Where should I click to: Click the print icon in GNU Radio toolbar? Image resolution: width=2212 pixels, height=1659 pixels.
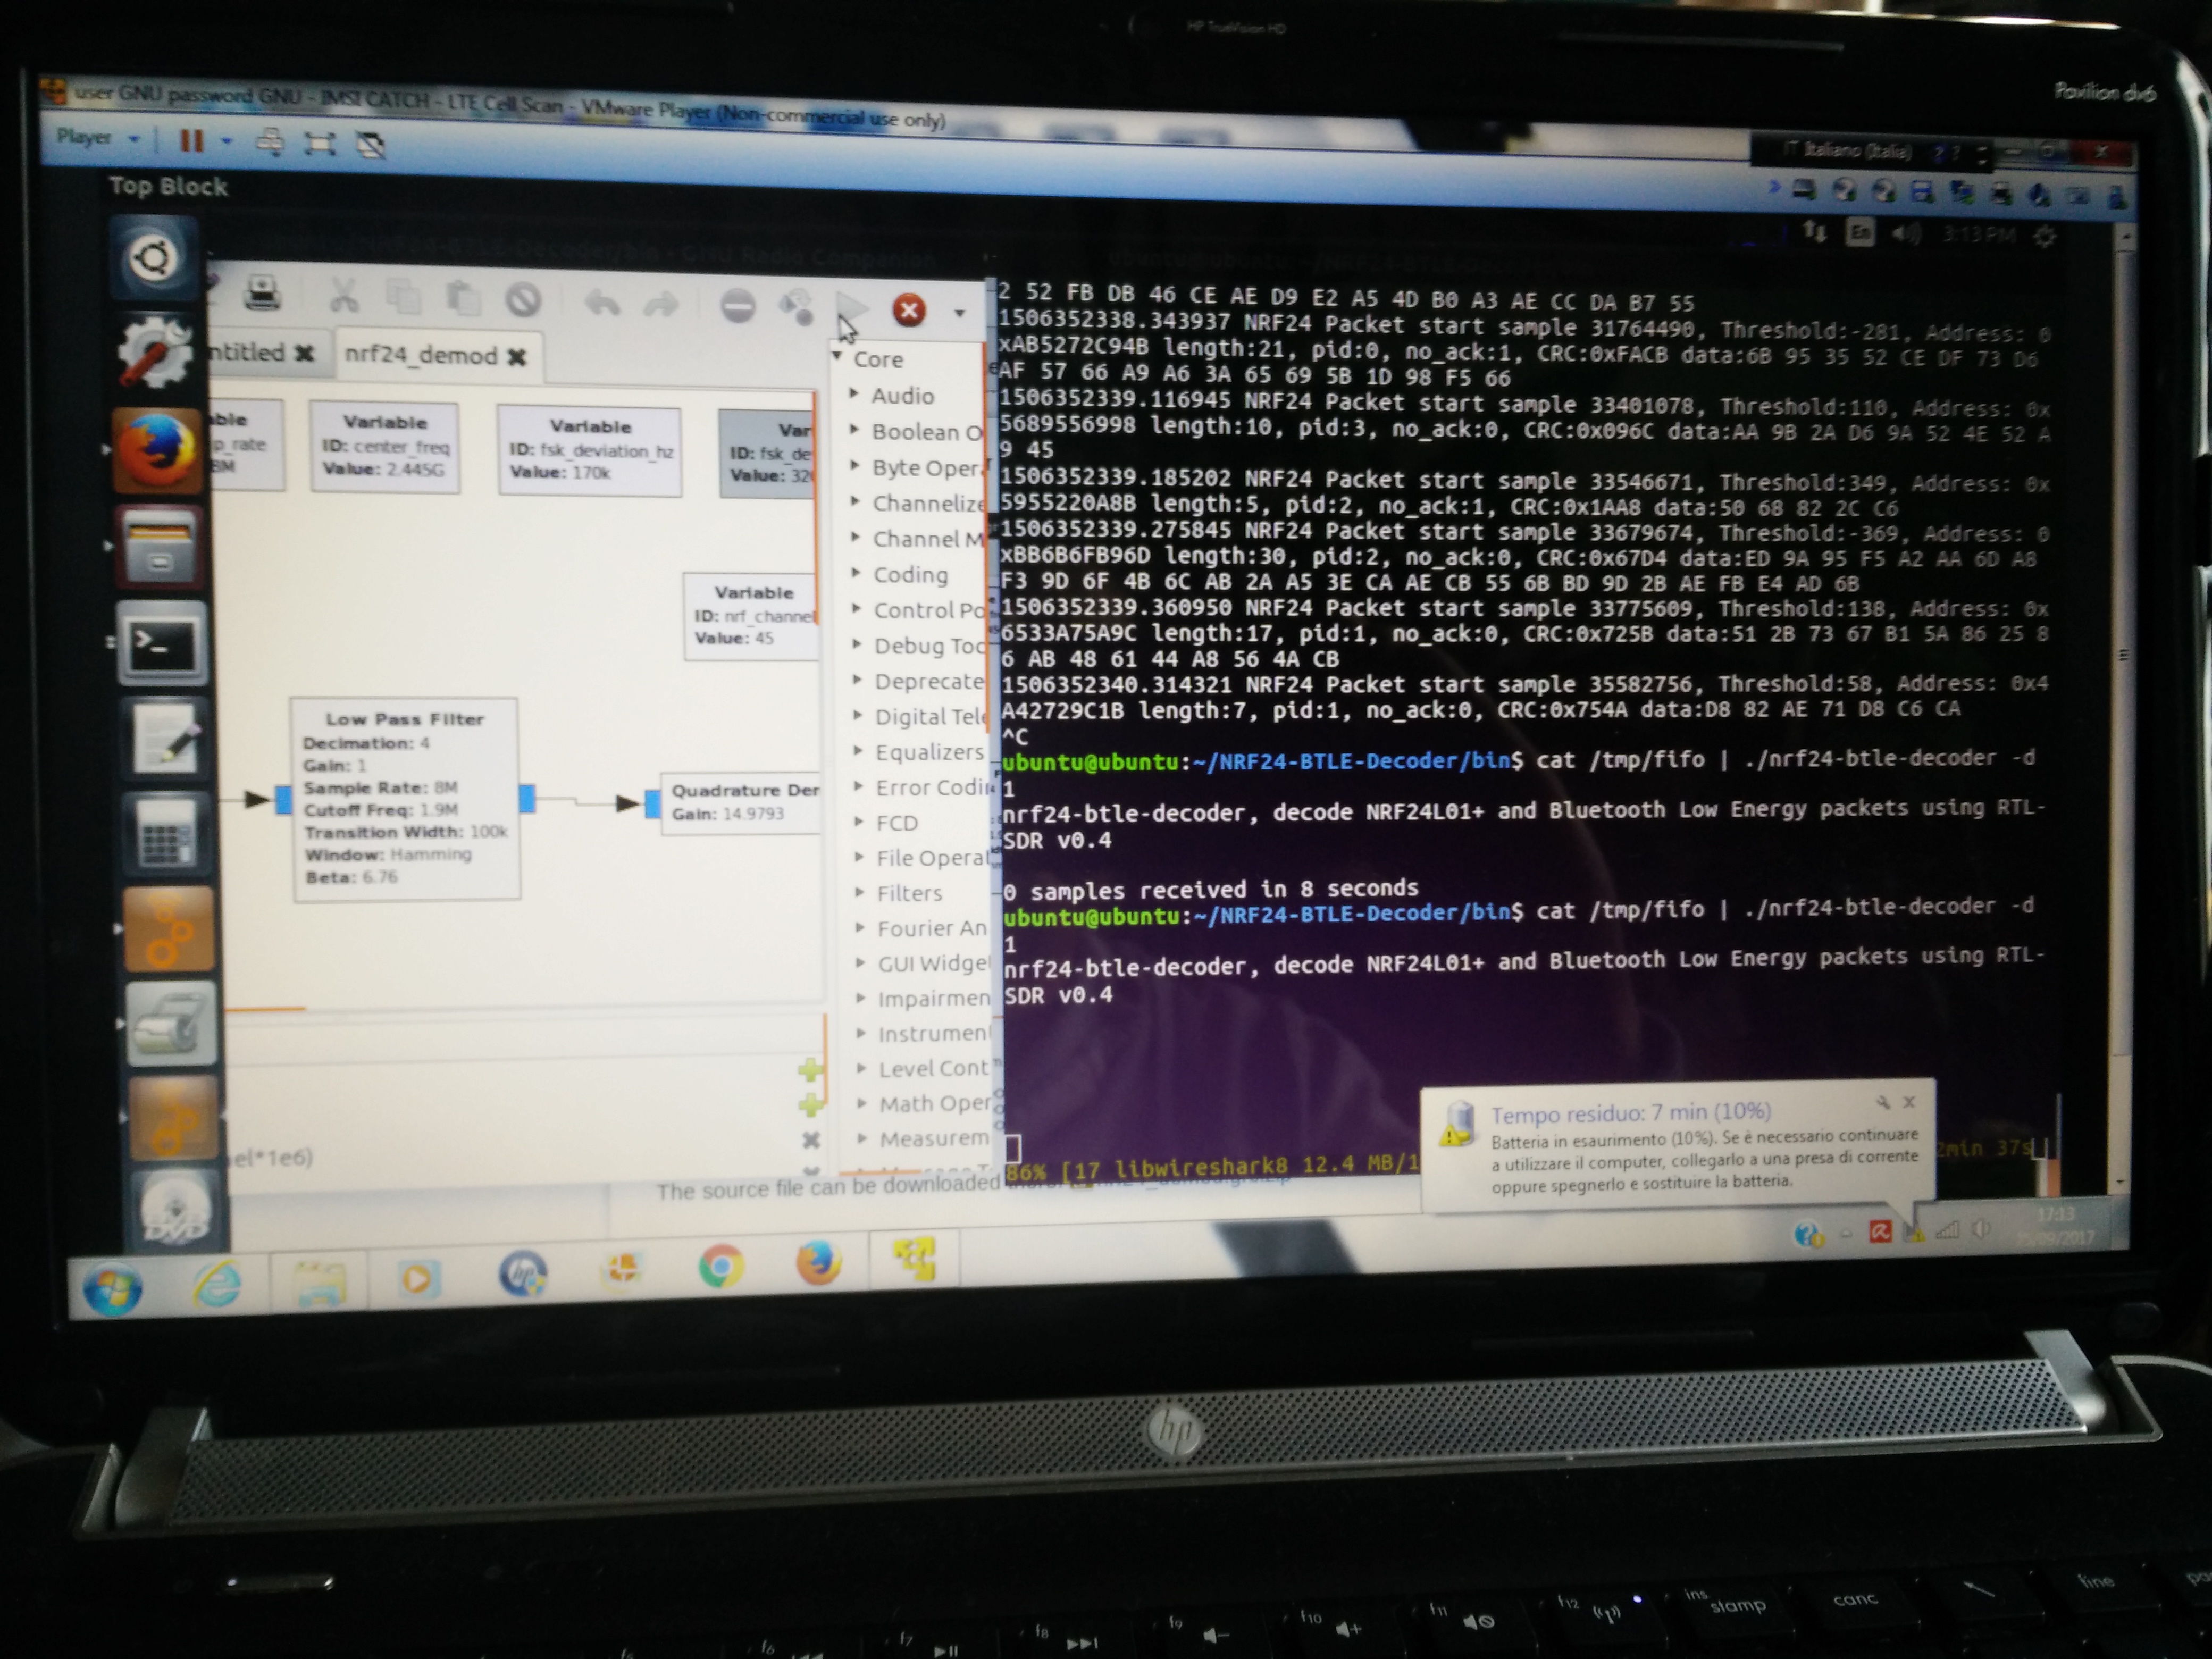pos(262,294)
